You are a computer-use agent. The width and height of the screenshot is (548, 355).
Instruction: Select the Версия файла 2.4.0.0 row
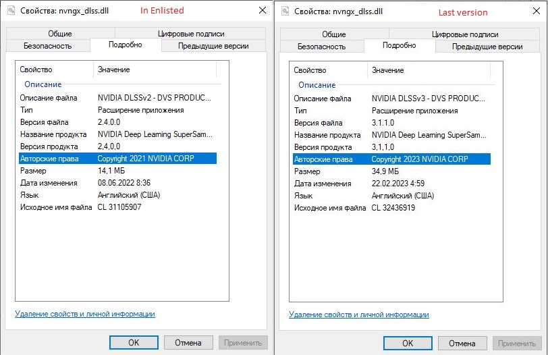(117, 123)
